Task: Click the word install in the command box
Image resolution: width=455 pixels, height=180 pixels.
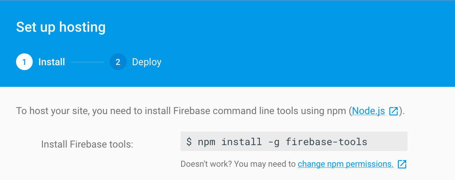Action: (x=241, y=142)
